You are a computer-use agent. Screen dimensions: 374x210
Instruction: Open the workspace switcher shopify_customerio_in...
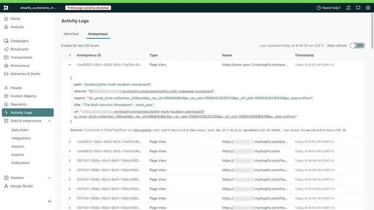pos(40,7)
